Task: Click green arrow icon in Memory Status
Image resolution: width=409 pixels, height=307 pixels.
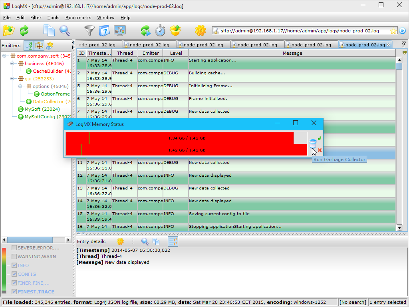Action: 319,138
